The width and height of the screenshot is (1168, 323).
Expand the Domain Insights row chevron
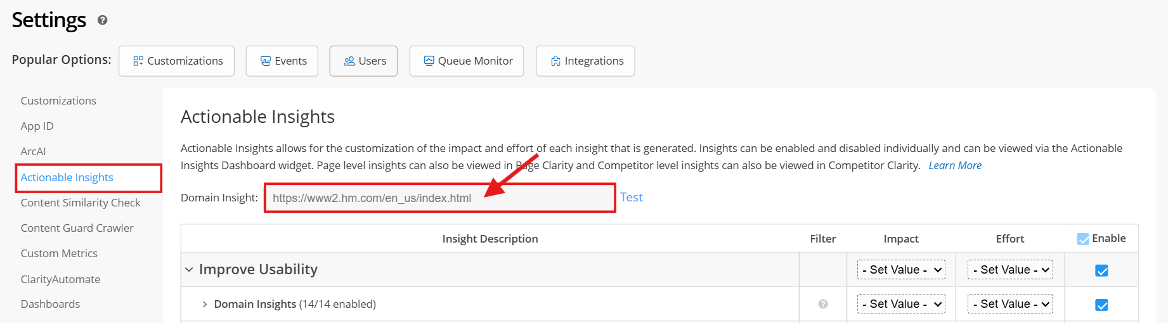coord(205,305)
